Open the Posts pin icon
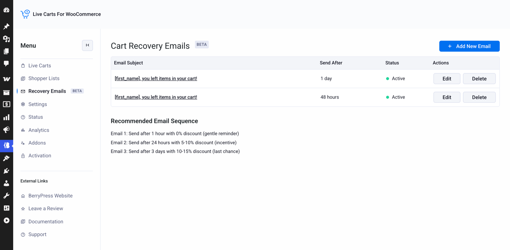510x250 pixels. point(6,26)
